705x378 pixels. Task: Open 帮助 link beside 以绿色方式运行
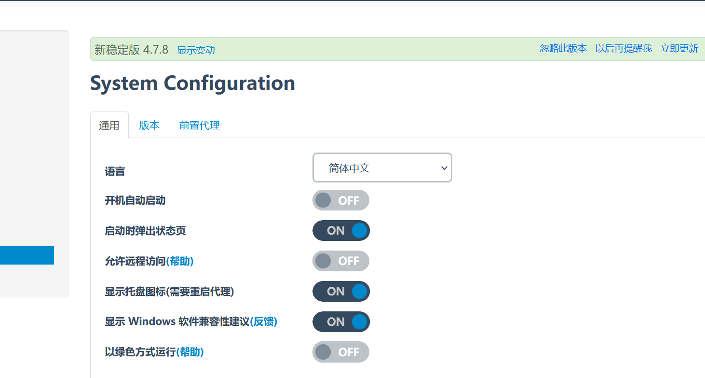point(190,352)
